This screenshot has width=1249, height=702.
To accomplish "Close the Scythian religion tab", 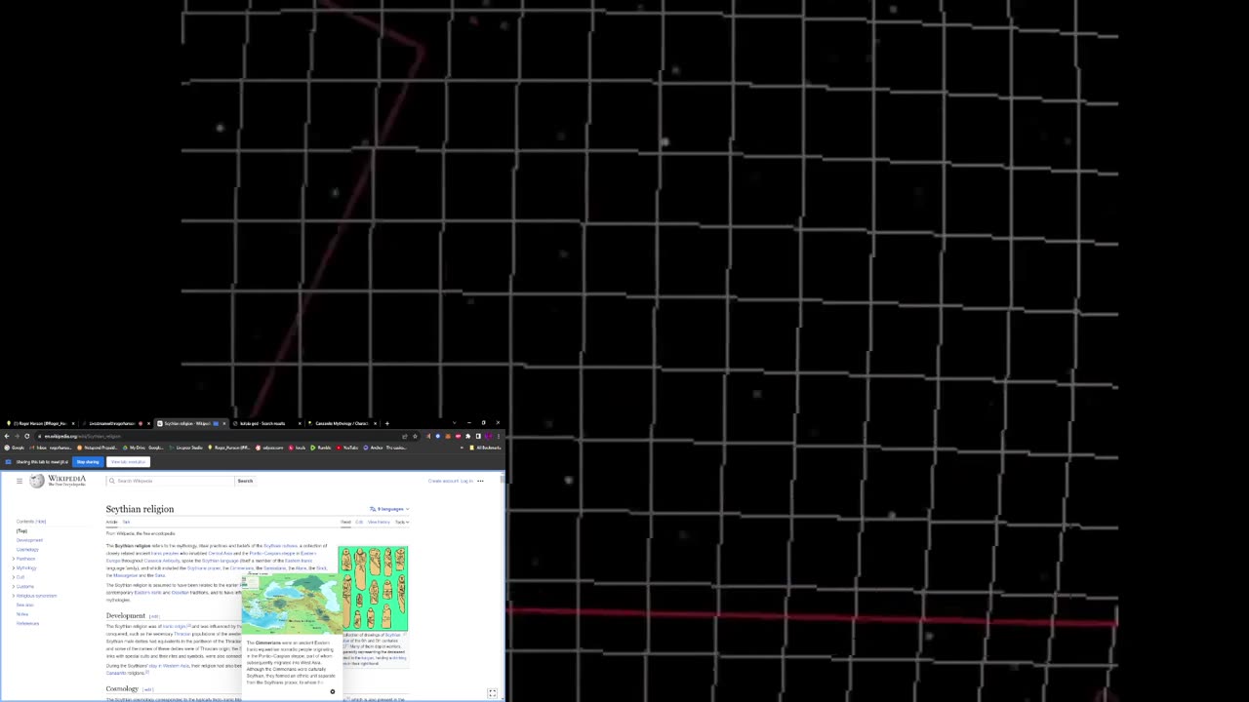I will pos(224,423).
